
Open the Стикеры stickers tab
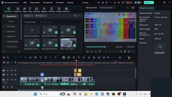point(59,10)
